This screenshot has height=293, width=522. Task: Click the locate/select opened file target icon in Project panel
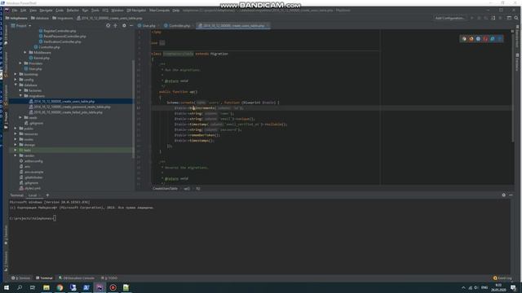(108, 25)
